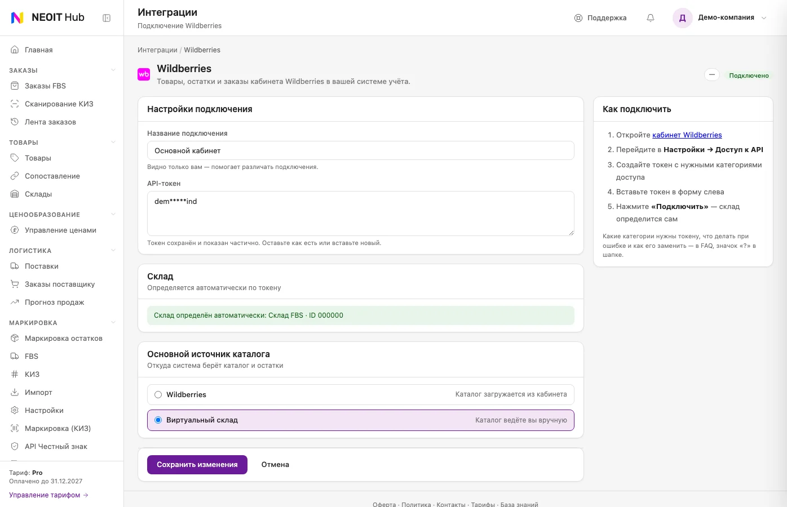The width and height of the screenshot is (787, 507).
Task: Click the Заказы FBS bag icon
Action: pyautogui.click(x=15, y=86)
